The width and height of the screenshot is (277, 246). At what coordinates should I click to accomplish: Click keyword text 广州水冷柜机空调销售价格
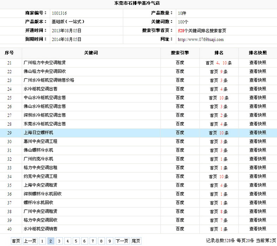(49, 80)
